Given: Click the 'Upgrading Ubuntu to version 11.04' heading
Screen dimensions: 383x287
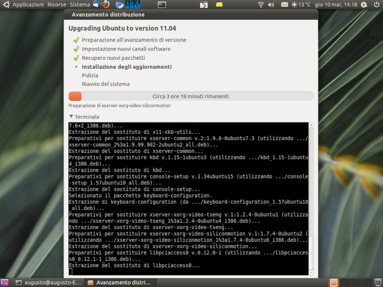Looking at the screenshot, I should [122, 28].
